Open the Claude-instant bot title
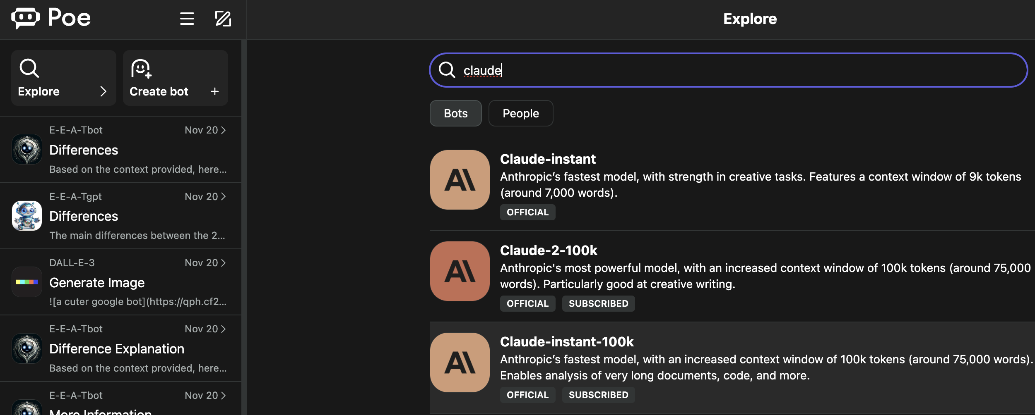The height and width of the screenshot is (415, 1035). coord(548,159)
